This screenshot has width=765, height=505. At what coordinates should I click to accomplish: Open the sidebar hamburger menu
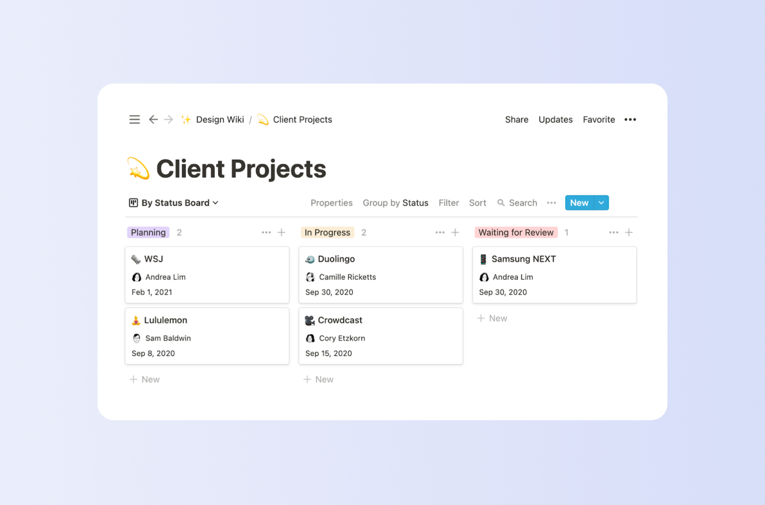click(135, 119)
